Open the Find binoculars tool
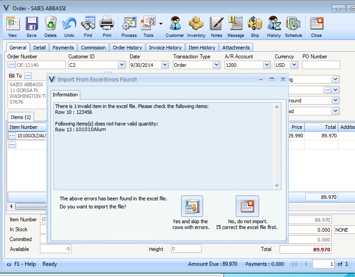This screenshot has width=355, height=277. coord(88,23)
